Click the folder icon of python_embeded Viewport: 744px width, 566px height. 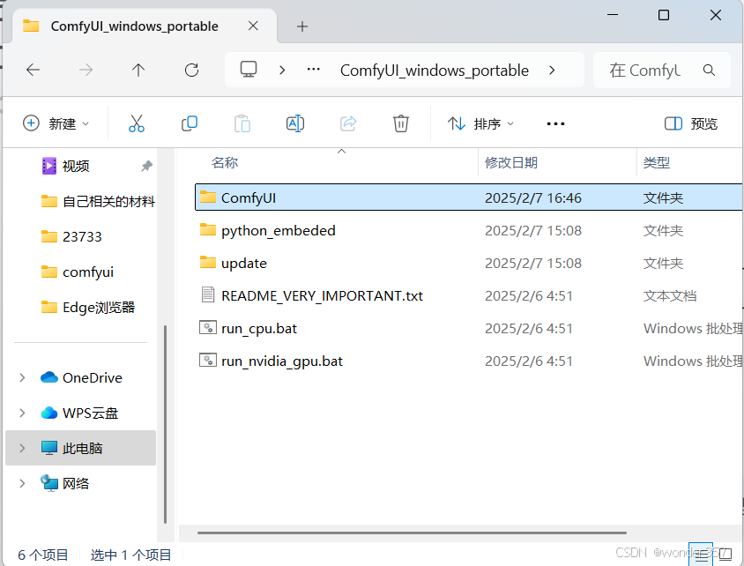point(207,230)
